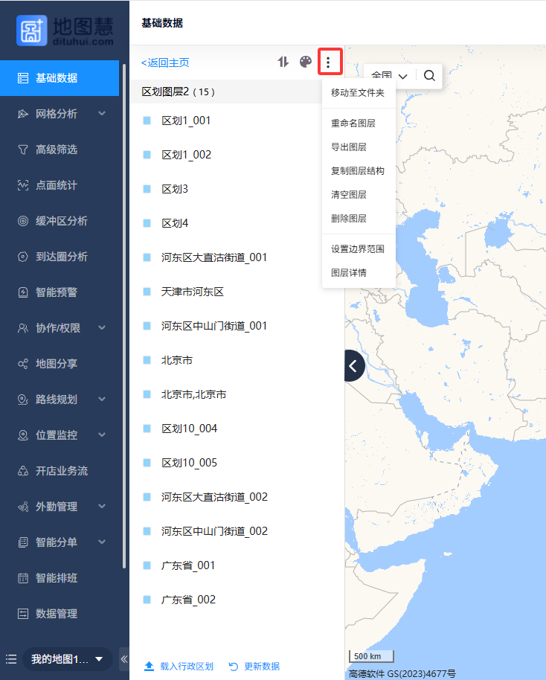This screenshot has height=680, width=546.
Task: Select 导出图层 from the context menu
Action: [348, 147]
